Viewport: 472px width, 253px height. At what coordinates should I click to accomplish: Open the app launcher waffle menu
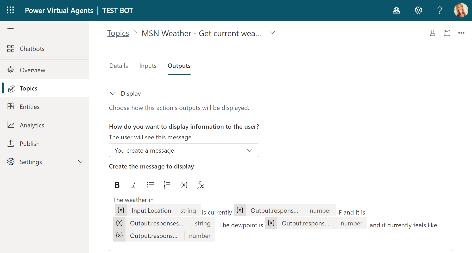[x=10, y=10]
